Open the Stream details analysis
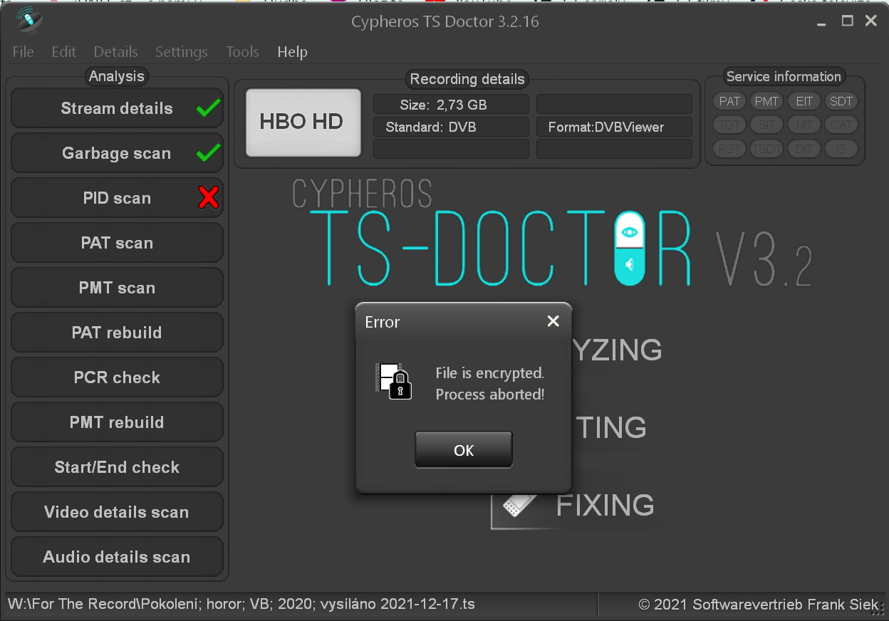Image resolution: width=889 pixels, height=621 pixels. pos(117,108)
